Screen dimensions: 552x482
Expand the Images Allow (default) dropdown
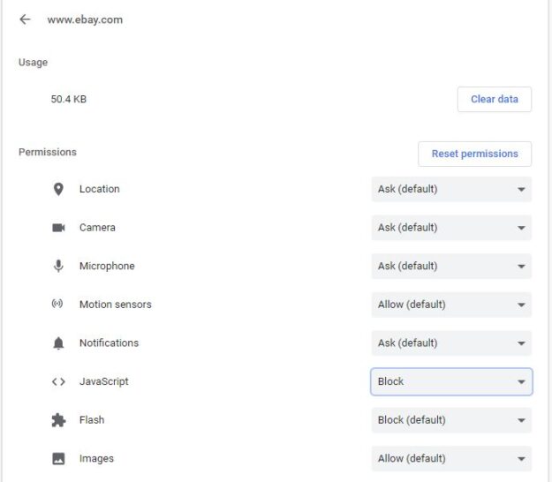pos(451,459)
